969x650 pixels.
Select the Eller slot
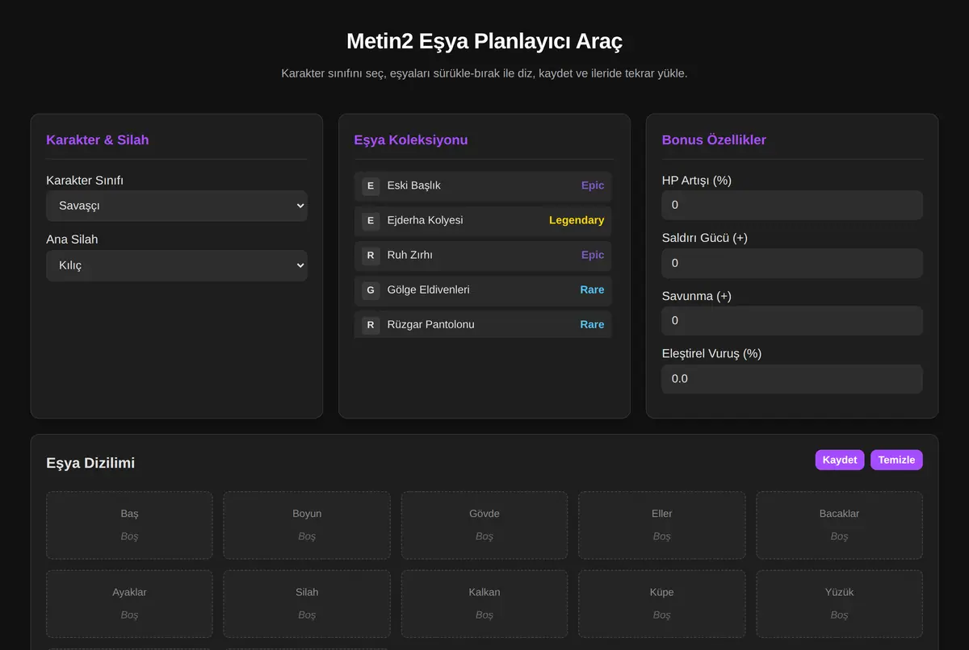tap(662, 525)
